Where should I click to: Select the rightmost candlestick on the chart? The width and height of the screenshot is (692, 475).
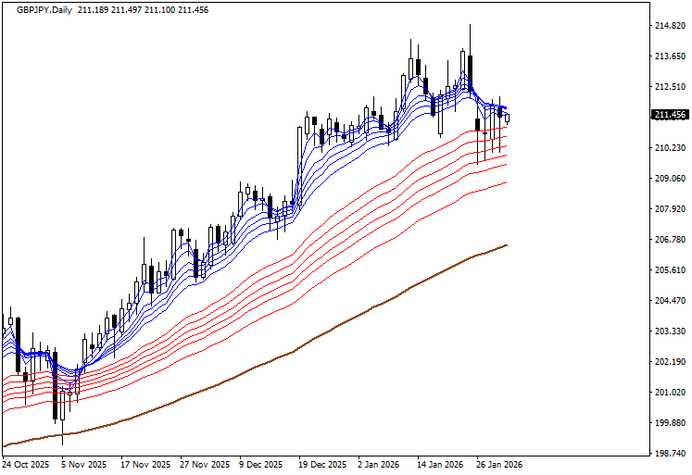coord(507,117)
